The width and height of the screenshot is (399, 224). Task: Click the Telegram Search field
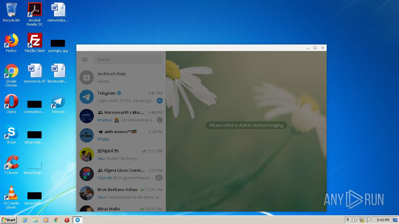coord(128,59)
